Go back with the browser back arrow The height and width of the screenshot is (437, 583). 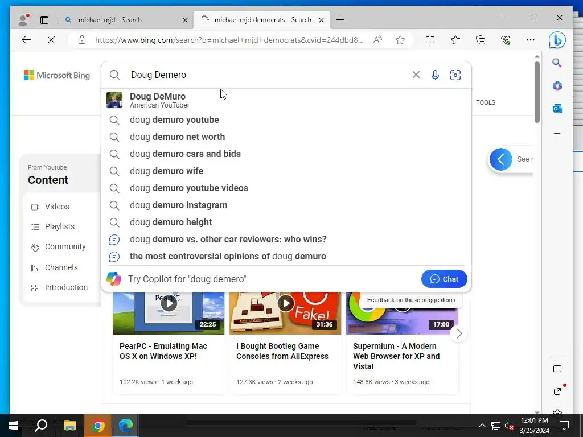[x=26, y=40]
